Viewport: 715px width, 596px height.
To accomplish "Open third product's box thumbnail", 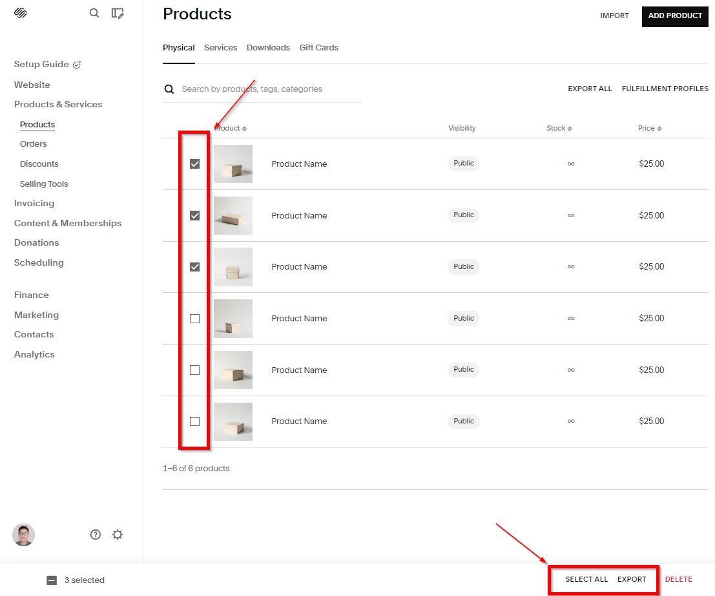I will (x=233, y=267).
